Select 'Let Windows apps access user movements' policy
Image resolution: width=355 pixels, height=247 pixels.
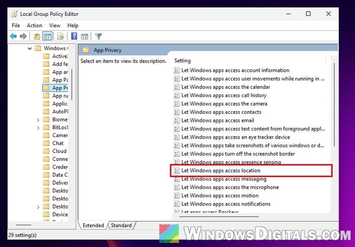[250, 78]
